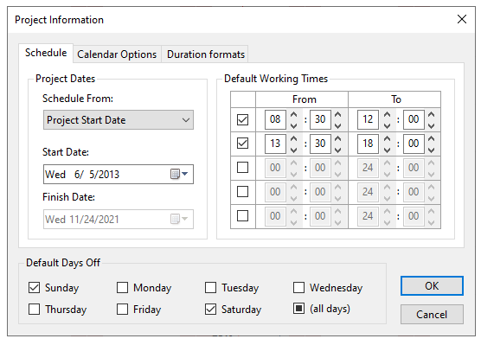Open the Start Date dropdown arrow
The image size is (481, 345).
[184, 174]
